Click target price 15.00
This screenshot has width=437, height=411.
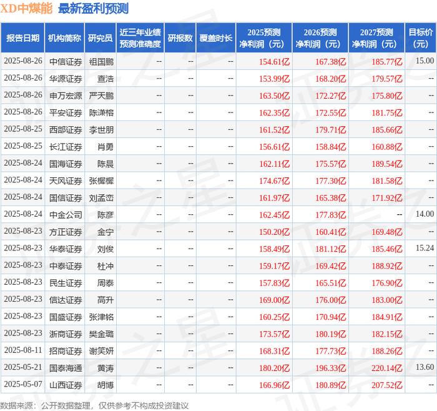(425, 61)
